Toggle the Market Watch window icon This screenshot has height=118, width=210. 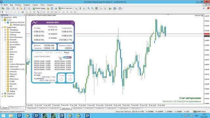13,8
